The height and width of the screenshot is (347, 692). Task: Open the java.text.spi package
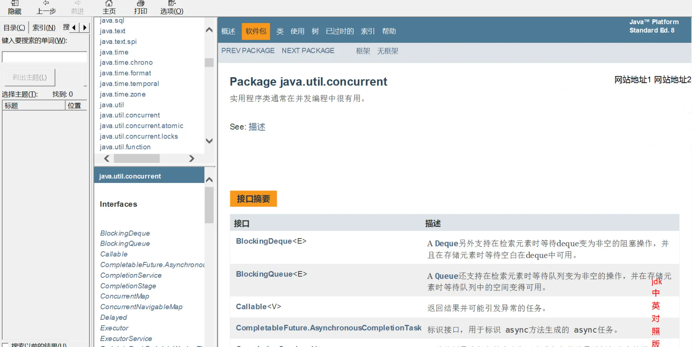coord(118,42)
